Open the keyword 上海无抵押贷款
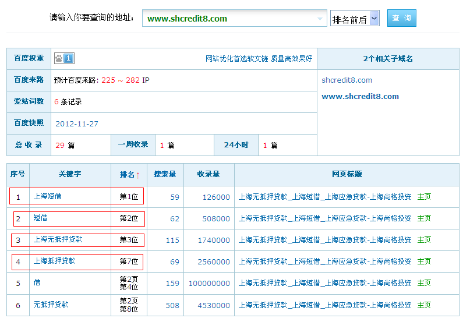This screenshot has width=463, height=318. point(58,239)
